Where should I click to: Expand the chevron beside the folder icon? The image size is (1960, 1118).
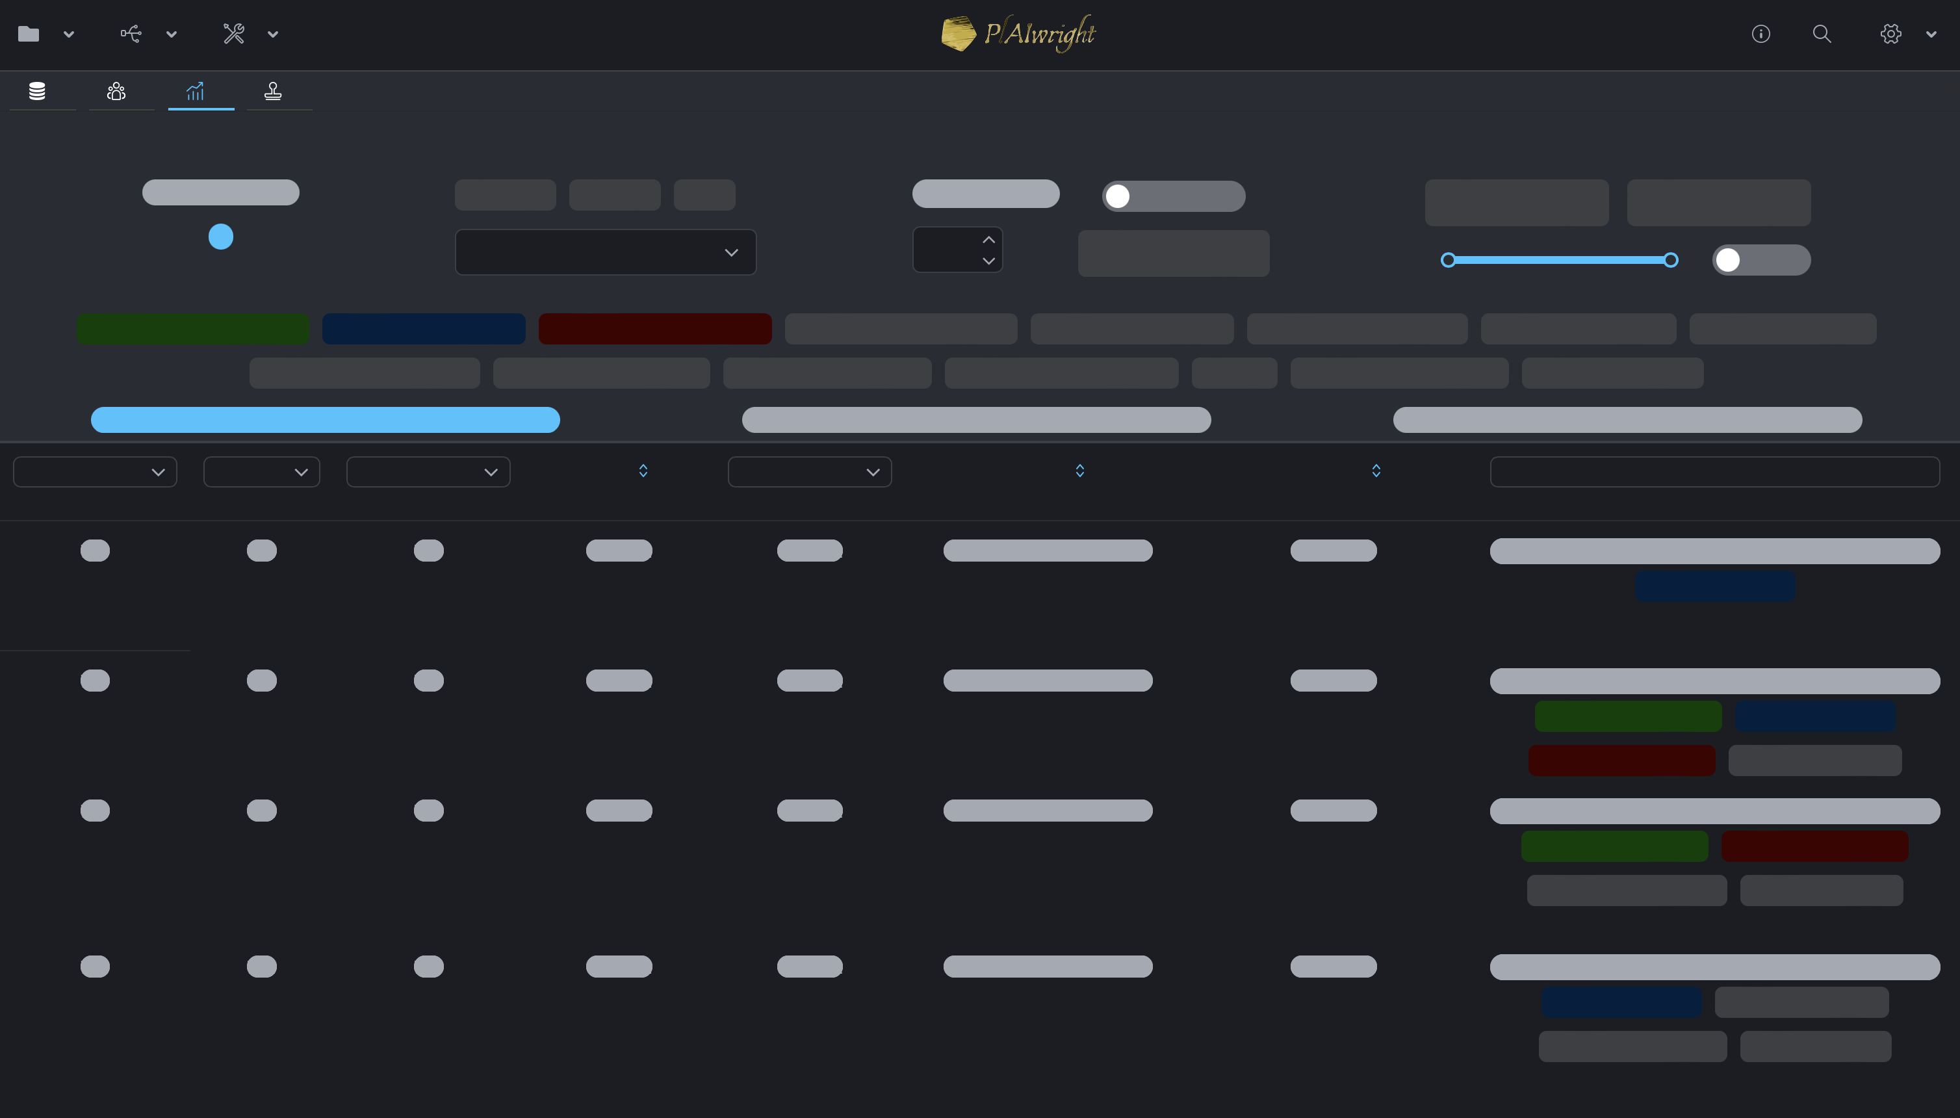tap(69, 34)
